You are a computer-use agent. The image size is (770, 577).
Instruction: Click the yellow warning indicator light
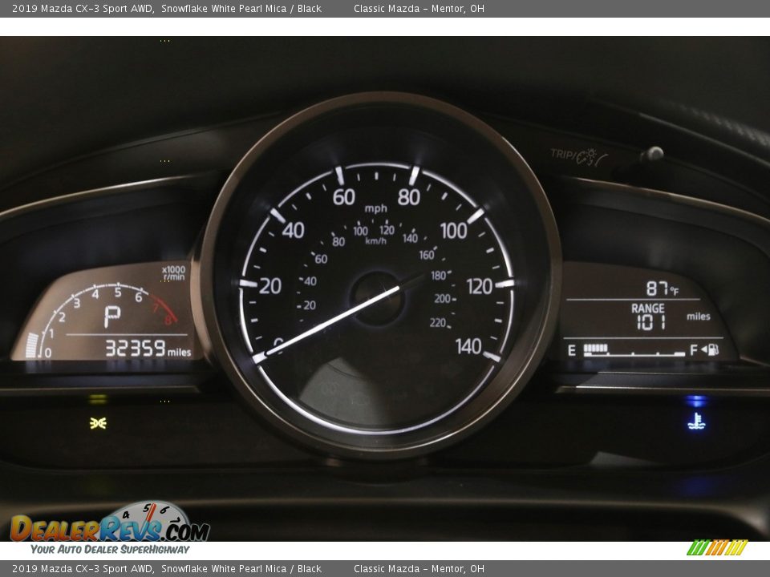click(98, 423)
